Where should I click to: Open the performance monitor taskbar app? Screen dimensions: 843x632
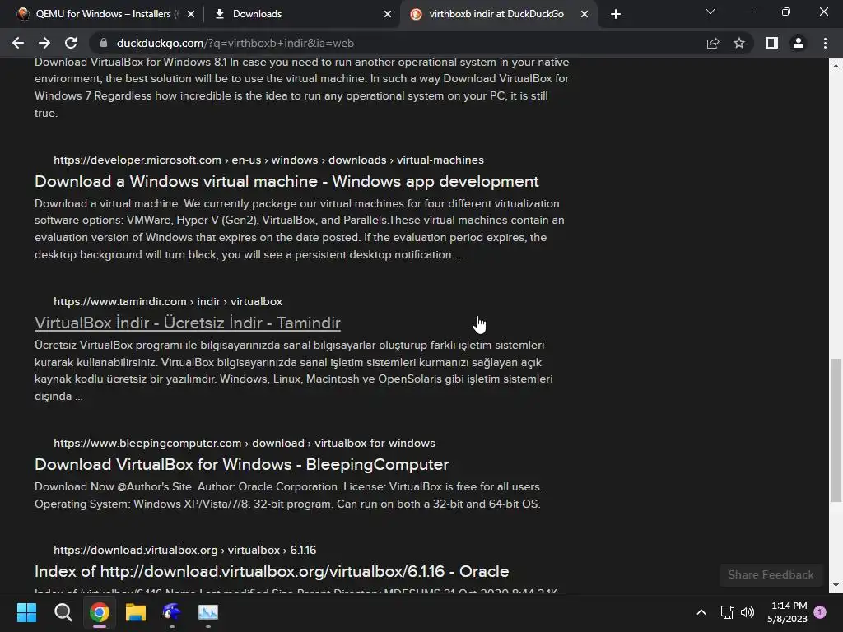(x=208, y=612)
